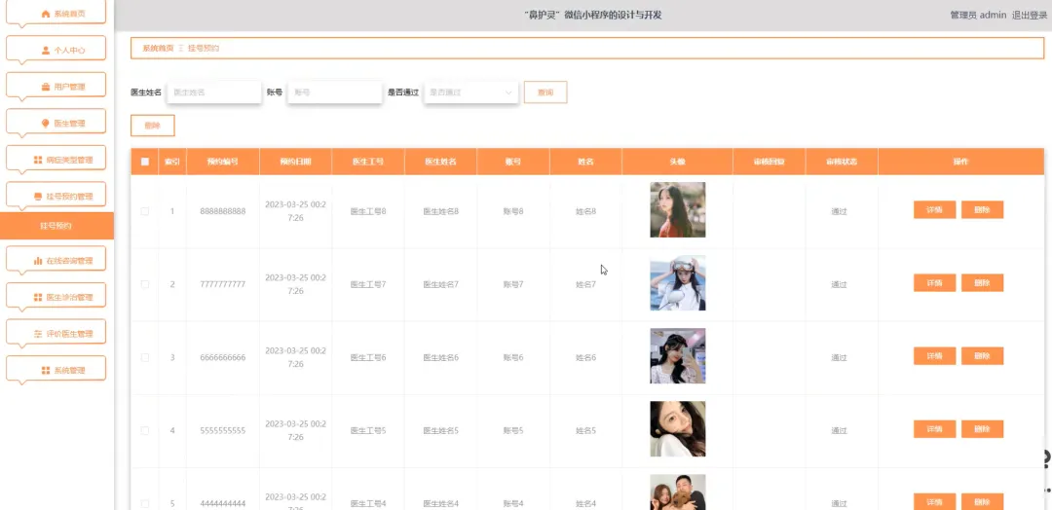
Task: Click booking number 5555555555
Action: click(223, 430)
